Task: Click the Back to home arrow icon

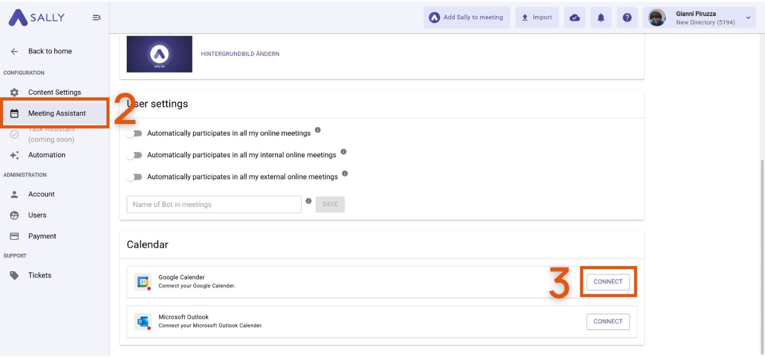Action: pos(15,51)
